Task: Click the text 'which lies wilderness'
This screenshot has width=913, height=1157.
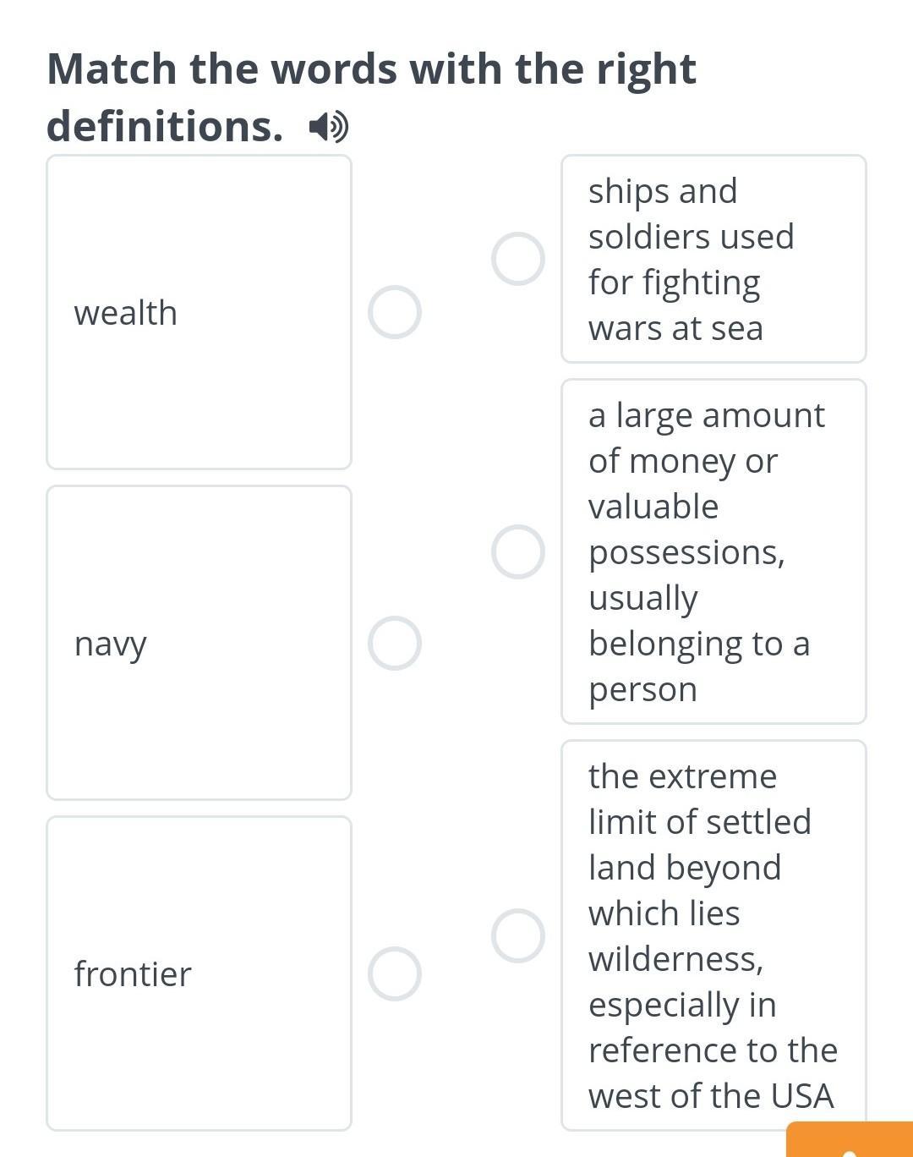Action: pyautogui.click(x=675, y=936)
